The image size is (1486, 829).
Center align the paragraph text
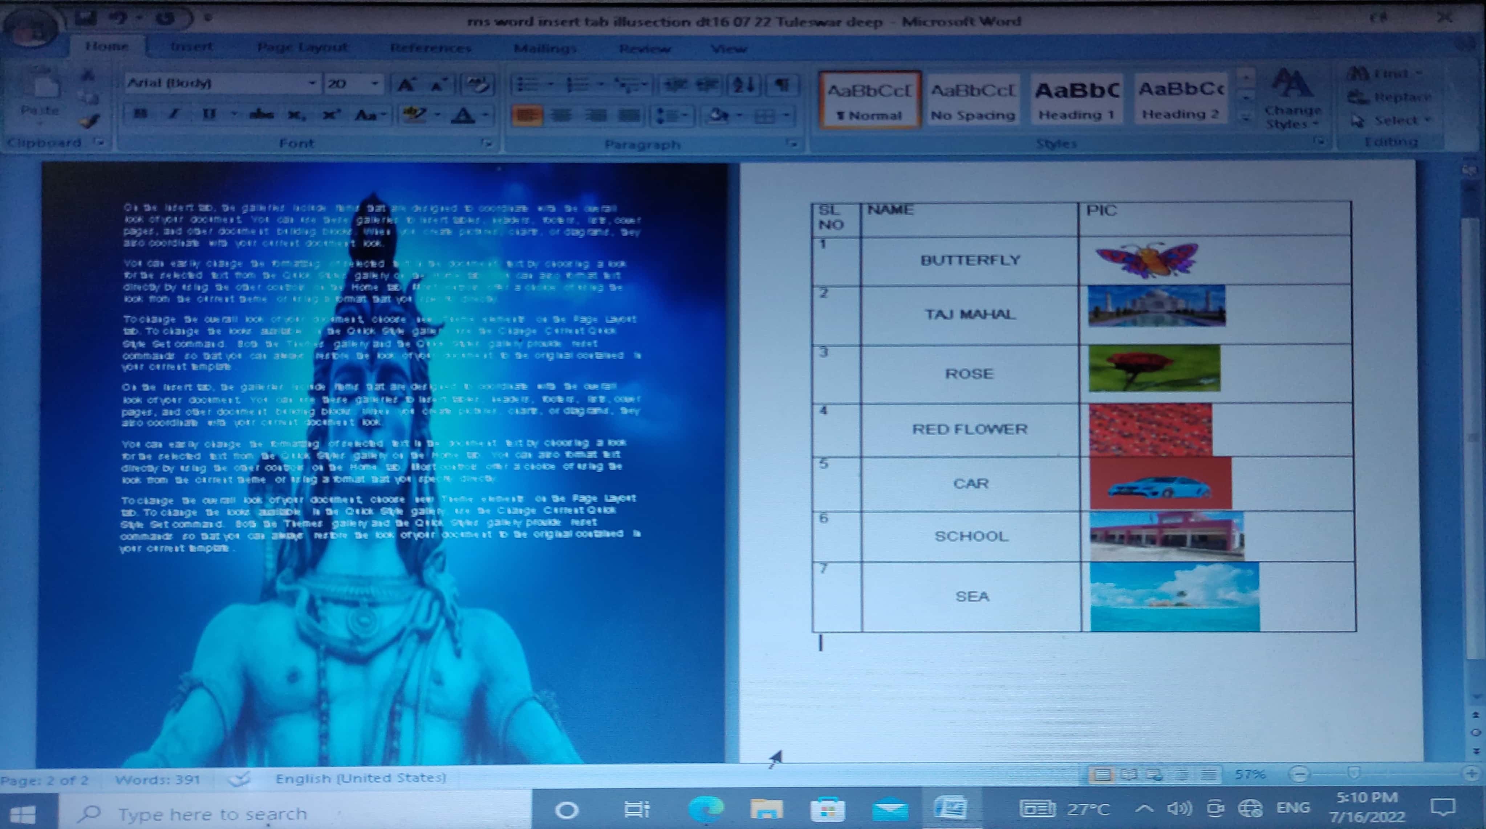point(561,115)
